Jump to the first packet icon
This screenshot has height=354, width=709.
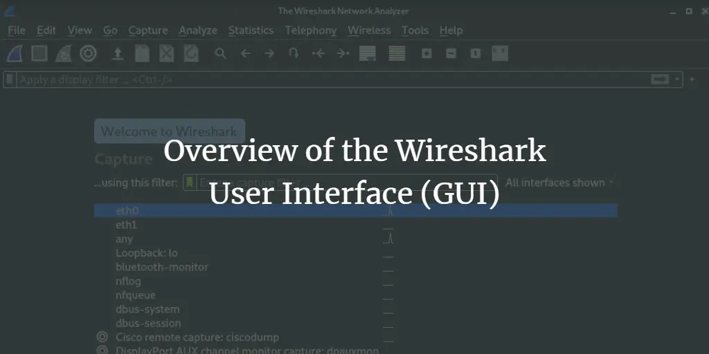[x=318, y=54]
